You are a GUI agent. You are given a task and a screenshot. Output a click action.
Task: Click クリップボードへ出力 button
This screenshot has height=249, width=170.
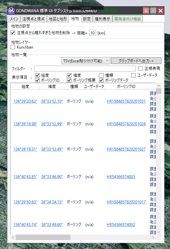(x=136, y=61)
